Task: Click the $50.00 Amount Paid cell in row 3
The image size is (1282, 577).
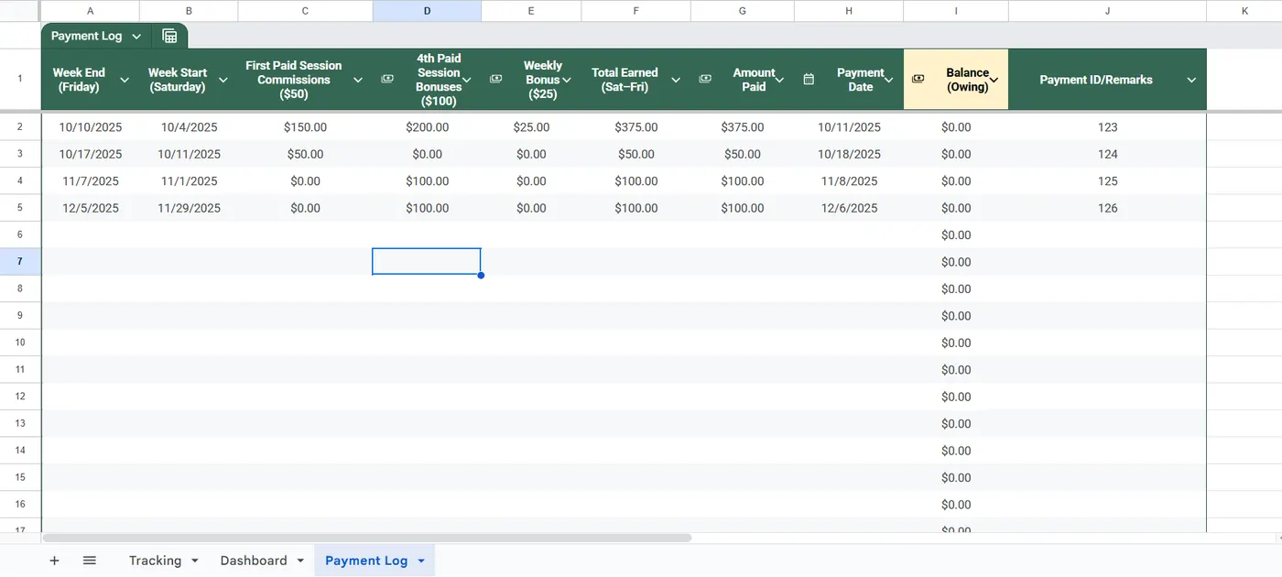Action: pyautogui.click(x=742, y=154)
